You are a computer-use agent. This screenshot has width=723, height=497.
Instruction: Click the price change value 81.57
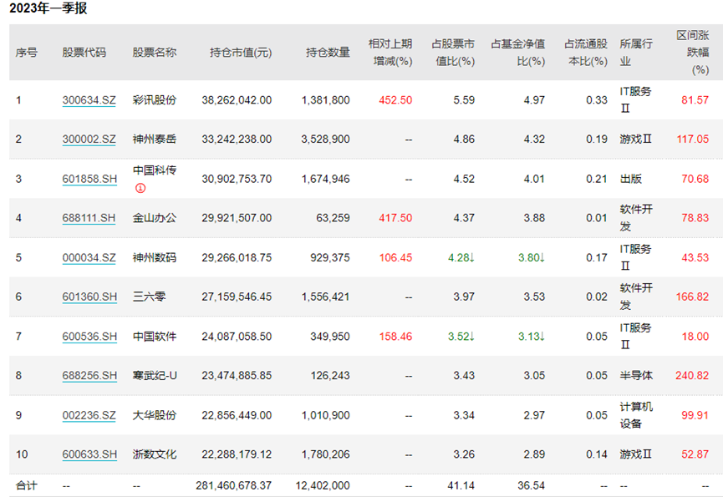[x=695, y=100]
